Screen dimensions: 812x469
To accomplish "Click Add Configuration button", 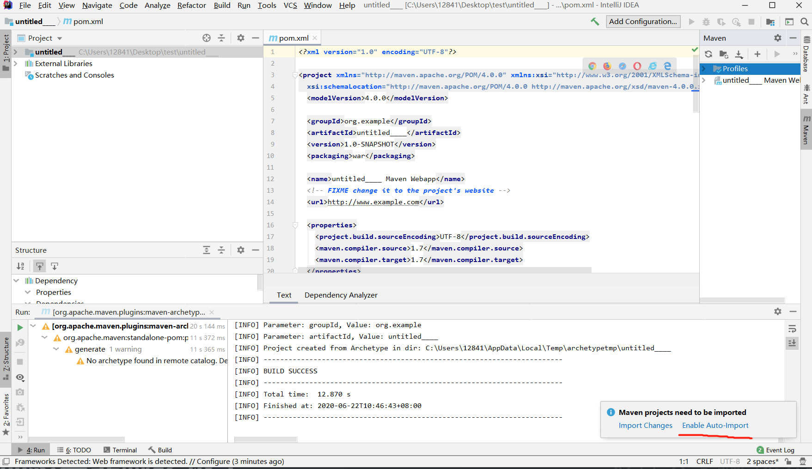I will point(643,21).
